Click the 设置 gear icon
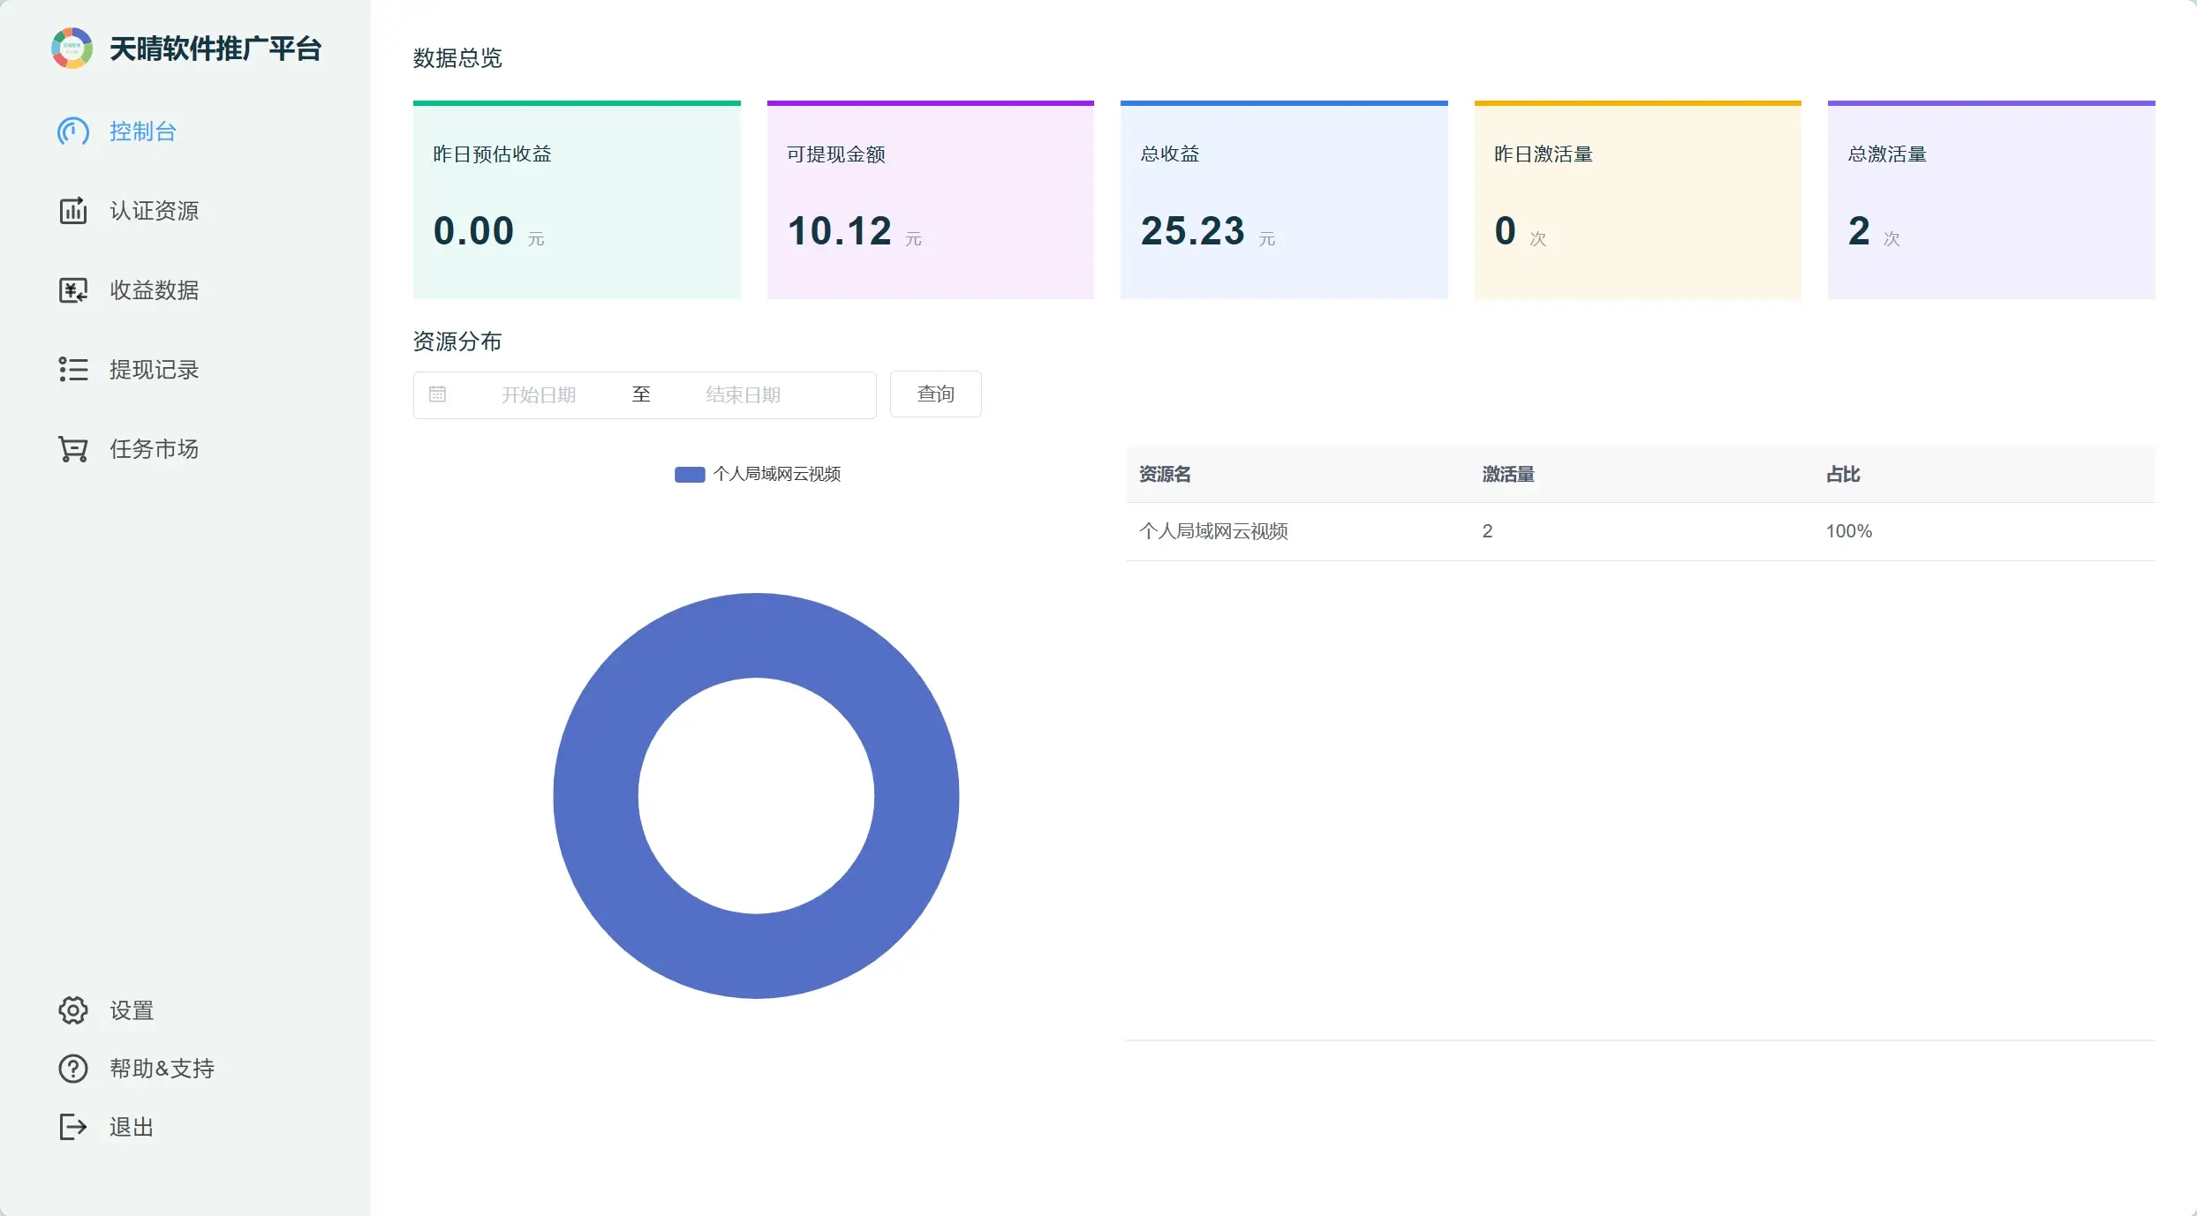The height and width of the screenshot is (1216, 2197). click(73, 1010)
